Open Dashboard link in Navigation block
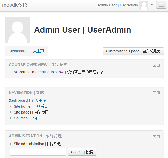Screen dimensions: 168x158 tap(27, 100)
